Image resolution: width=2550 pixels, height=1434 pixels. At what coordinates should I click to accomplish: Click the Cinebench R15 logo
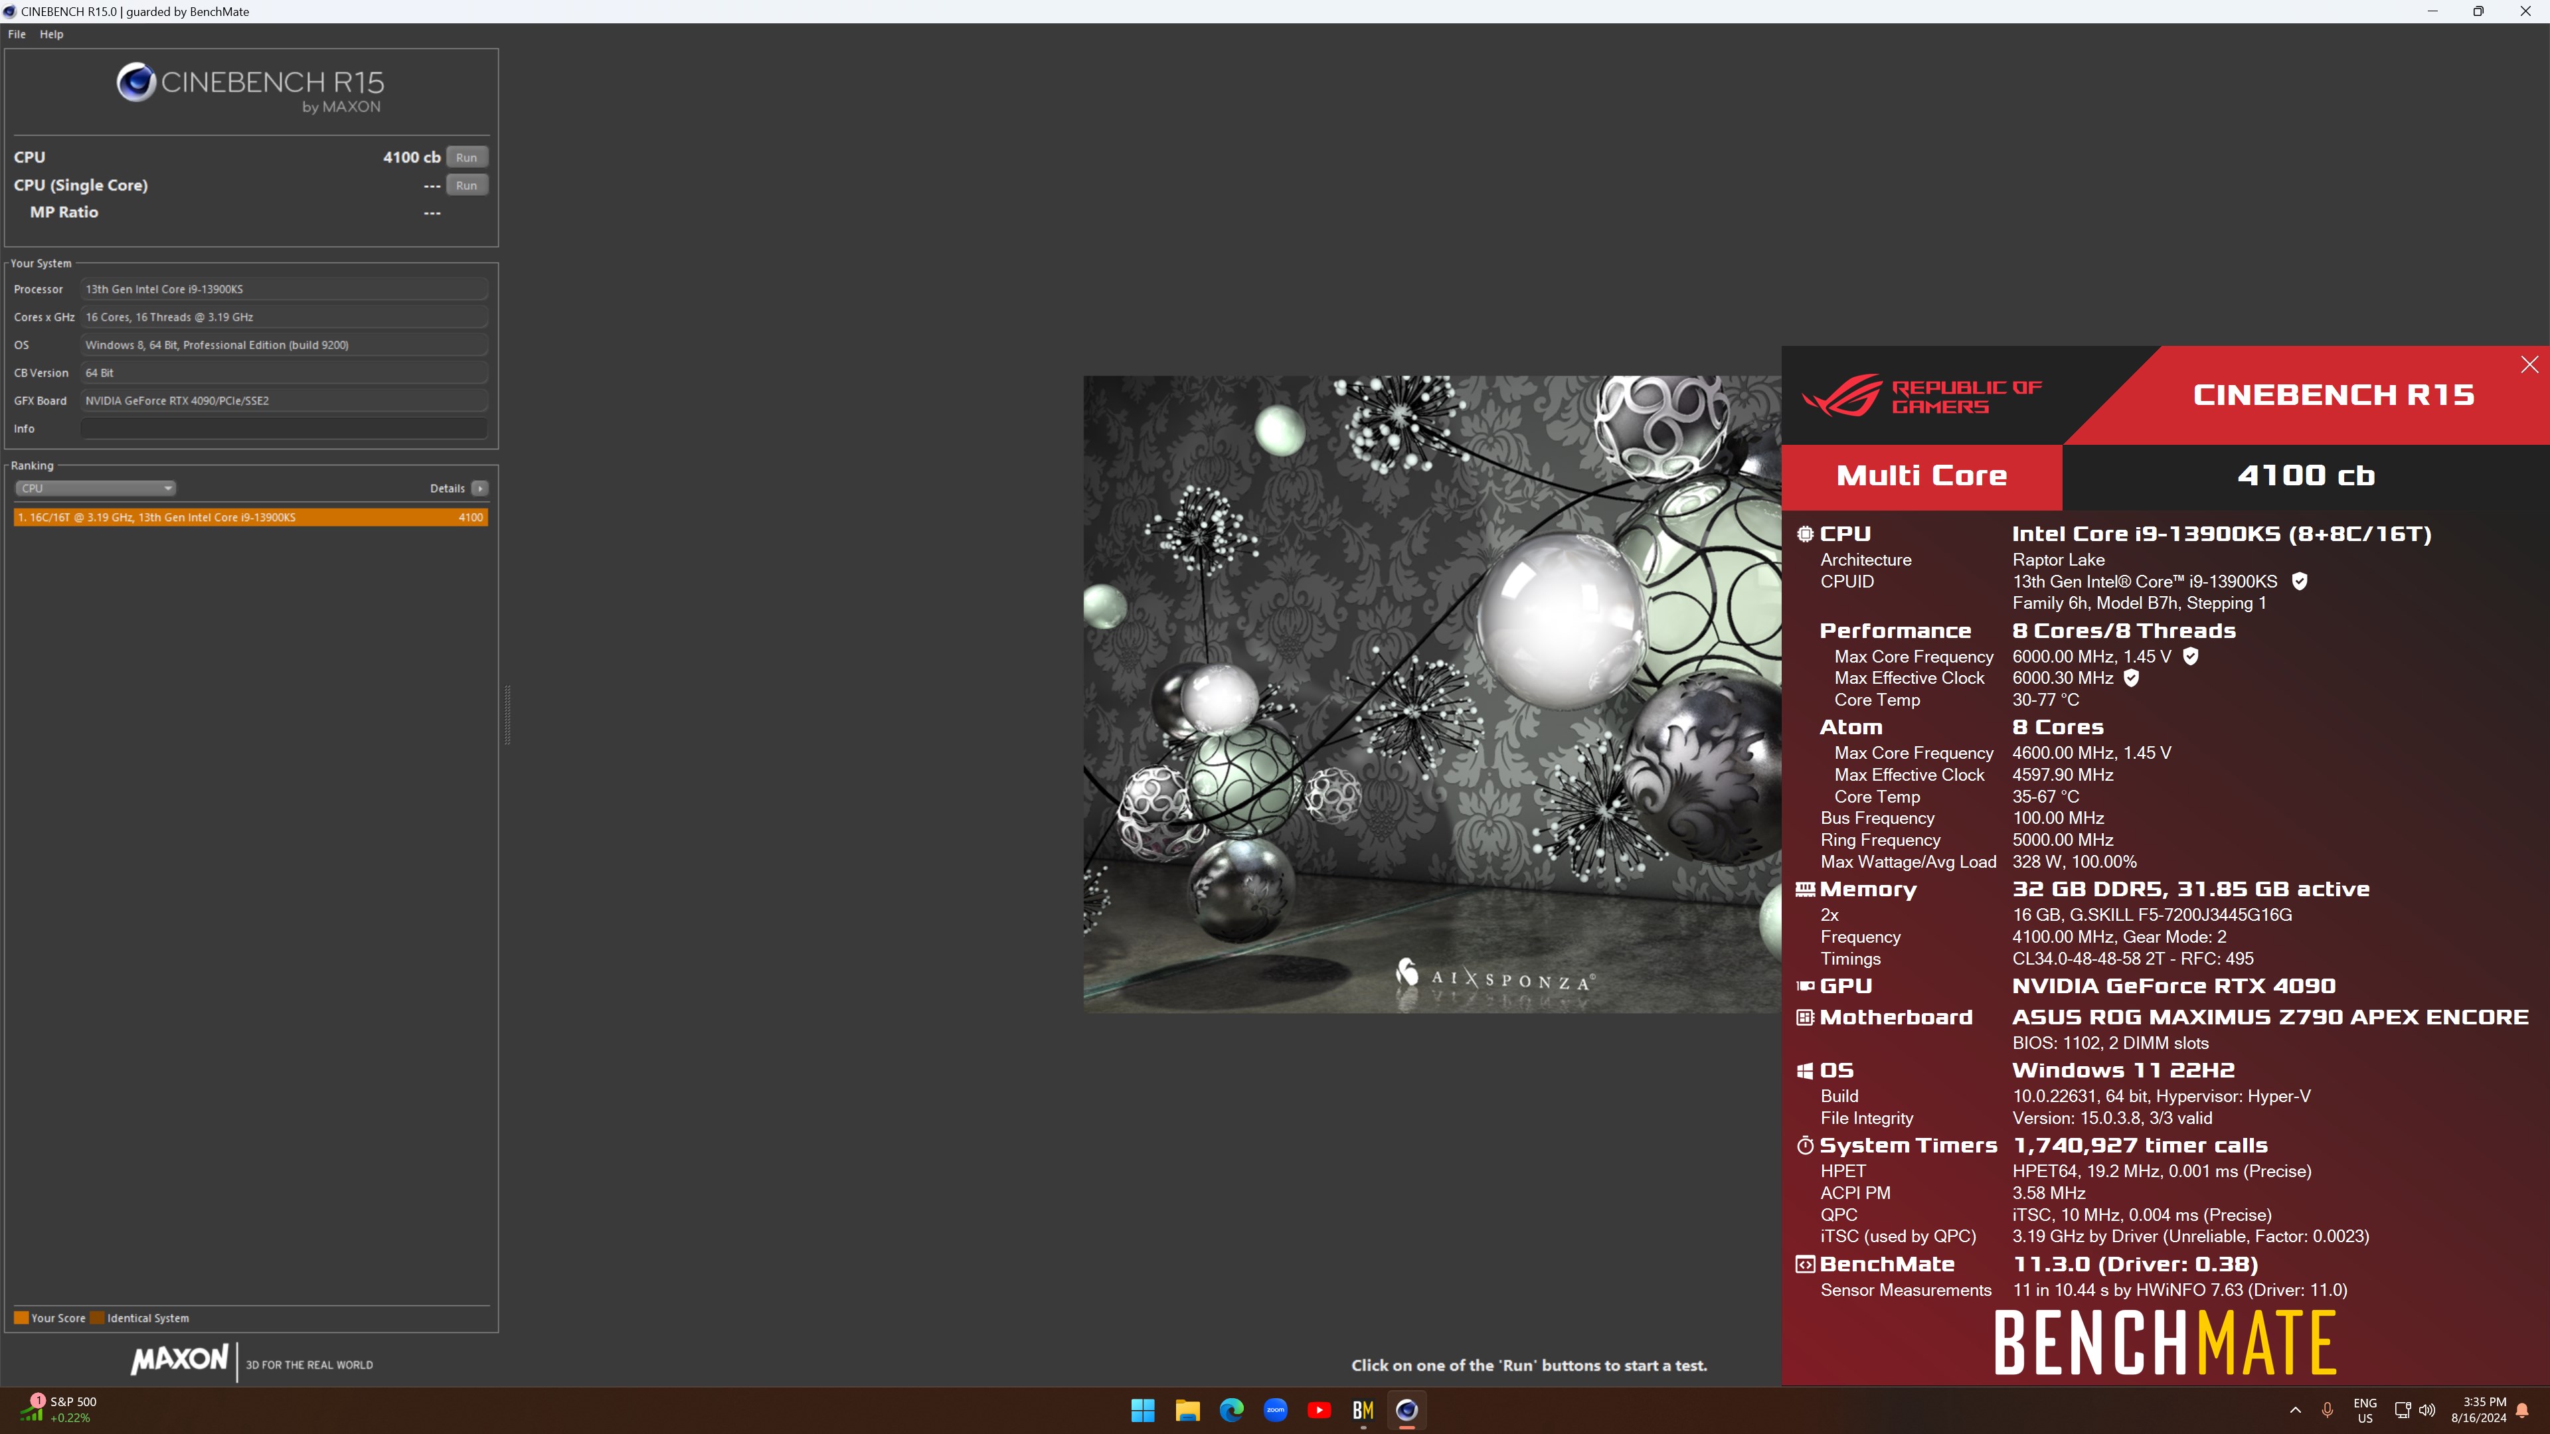[250, 89]
